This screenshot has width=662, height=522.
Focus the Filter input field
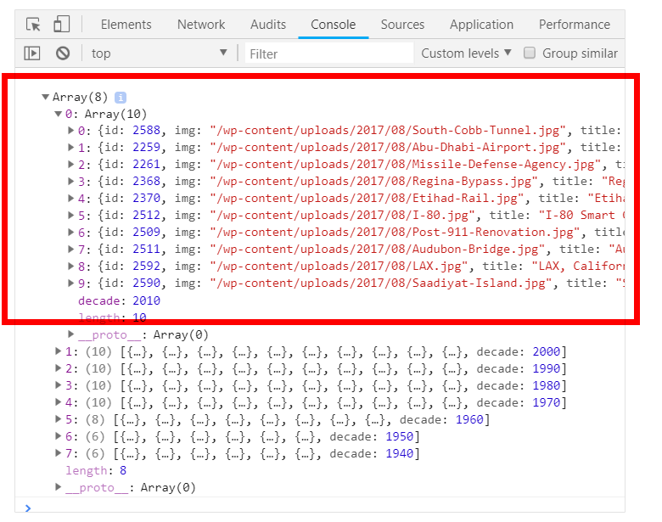pyautogui.click(x=329, y=53)
